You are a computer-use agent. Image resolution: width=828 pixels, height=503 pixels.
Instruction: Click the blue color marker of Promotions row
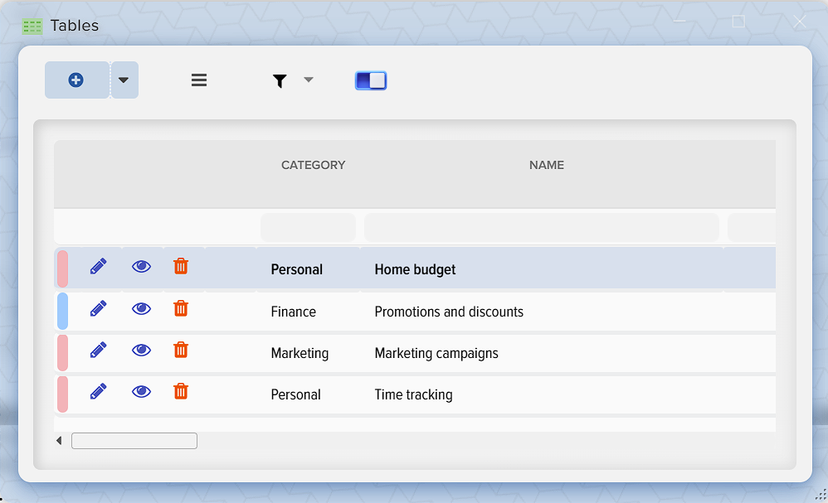(x=62, y=311)
